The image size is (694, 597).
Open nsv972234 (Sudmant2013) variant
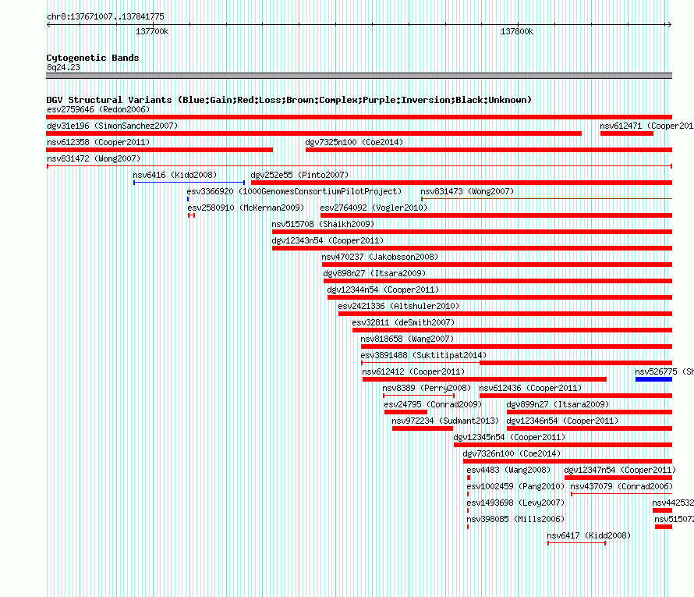click(445, 421)
